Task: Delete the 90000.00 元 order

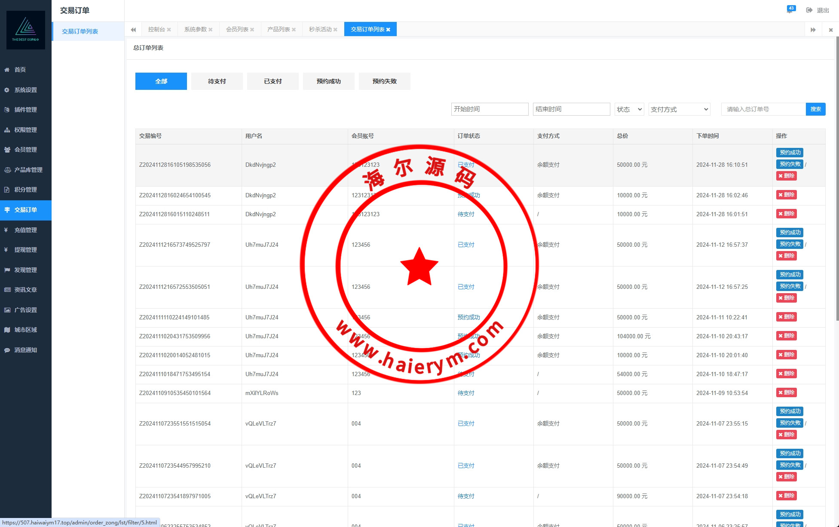Action: (x=787, y=496)
